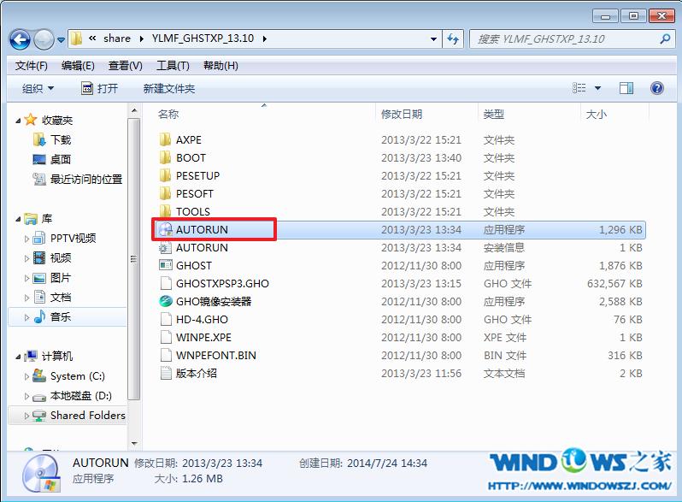Click the refresh button beside address bar
This screenshot has width=682, height=502.
(453, 38)
